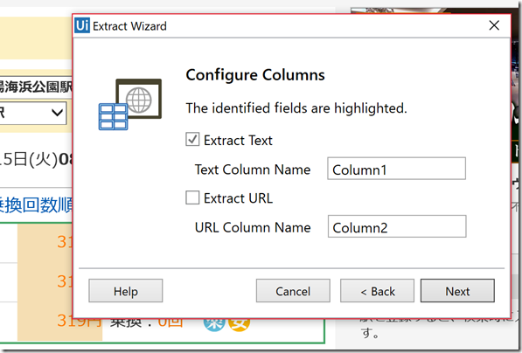The image size is (522, 353).
Task: Select the orange 319円 fare result
Action: 79,321
